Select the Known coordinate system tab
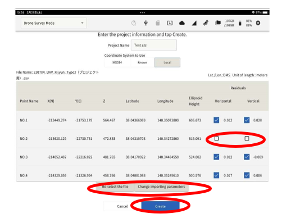 (x=142, y=62)
